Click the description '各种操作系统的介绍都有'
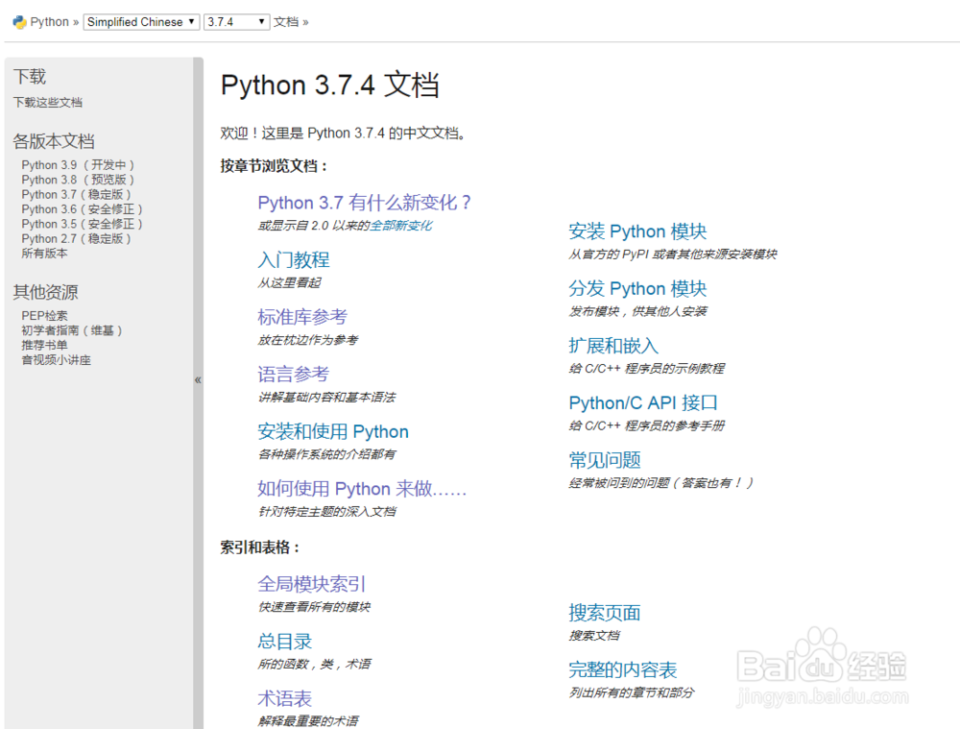Image resolution: width=960 pixels, height=729 pixels. 326,454
